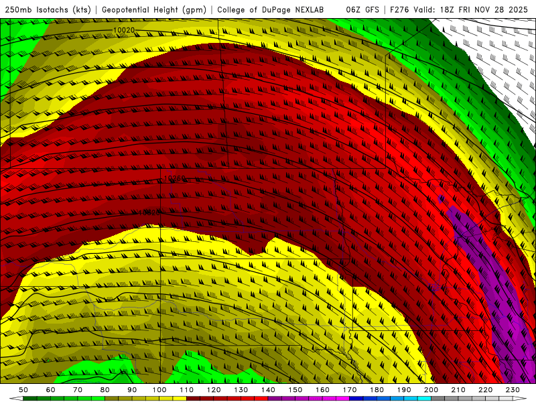Image resolution: width=536 pixels, height=402 pixels.
Task: Select the 110 legend number
Action: pyautogui.click(x=187, y=390)
